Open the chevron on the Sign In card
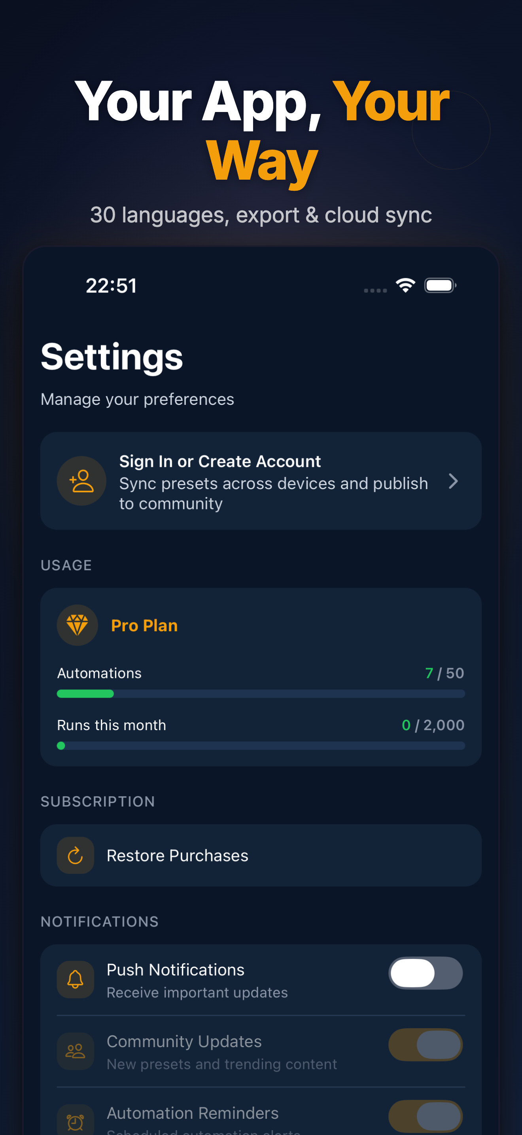 point(453,481)
